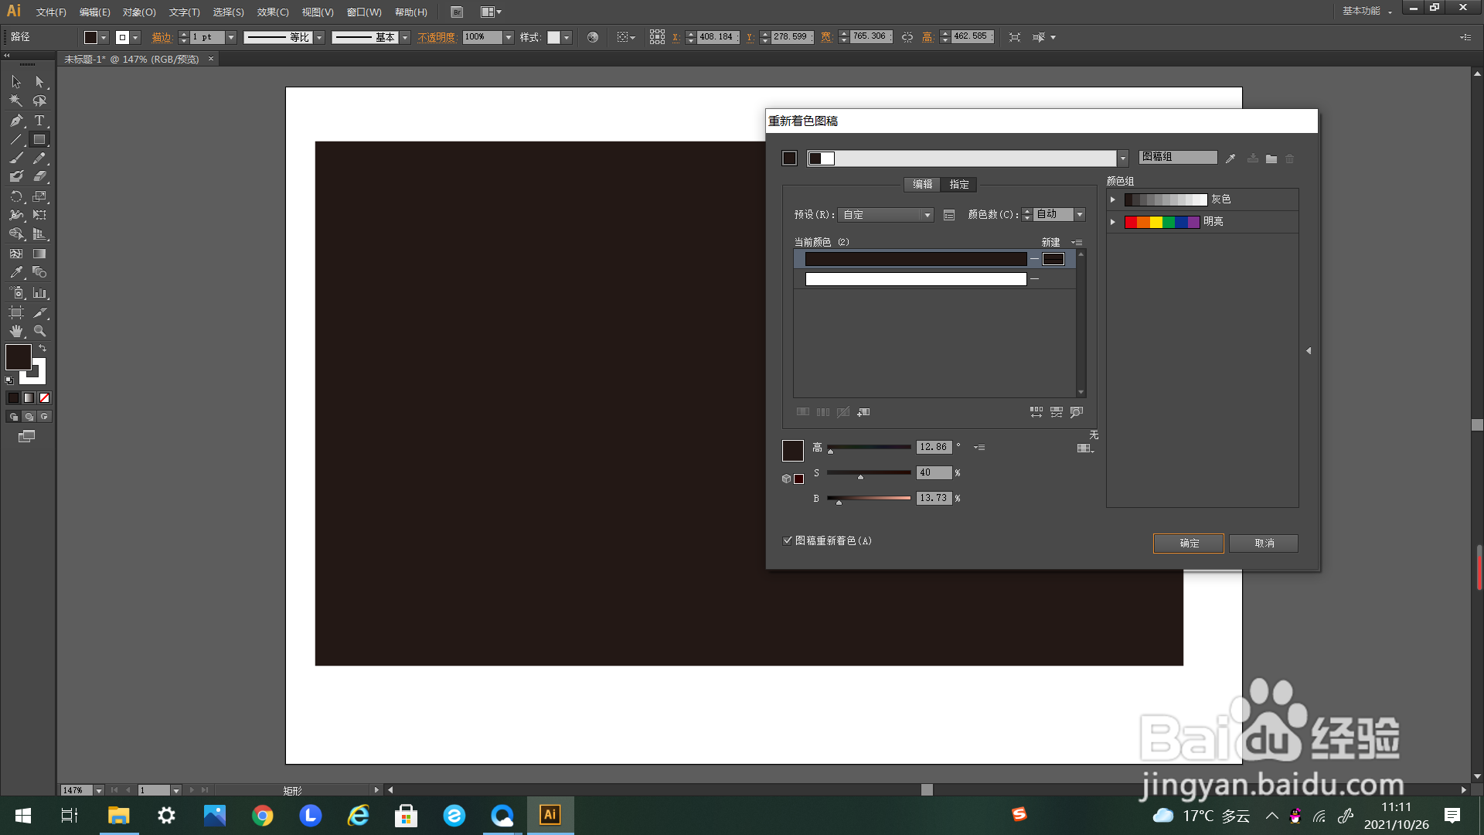Select the Eyedropper tool in toolbox
The width and height of the screenshot is (1484, 835).
(x=16, y=273)
